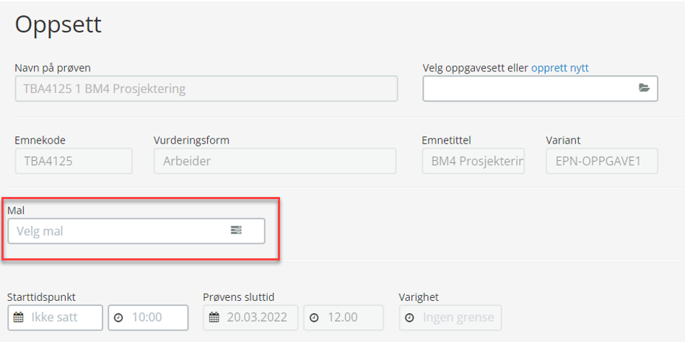Open the Velg mal template dropdown

tap(136, 231)
